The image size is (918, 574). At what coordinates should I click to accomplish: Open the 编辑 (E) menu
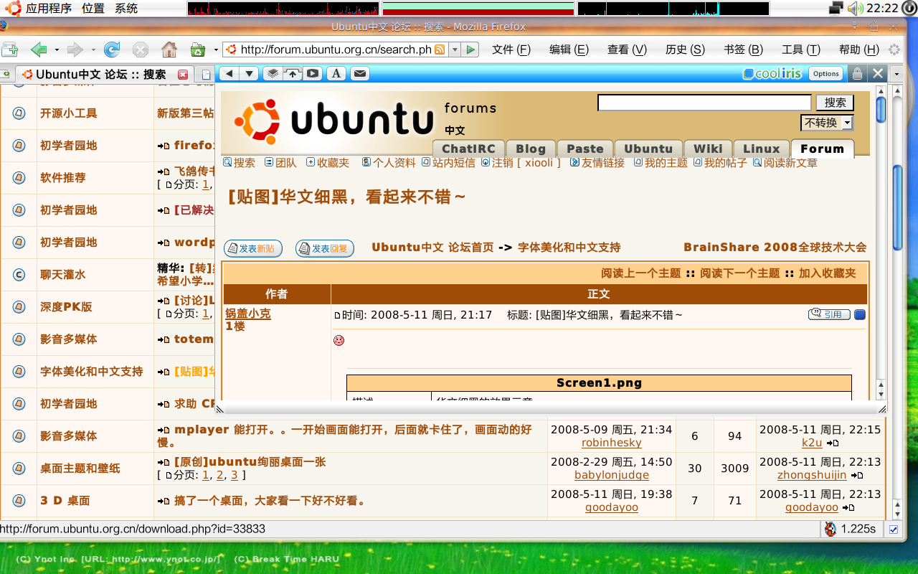[569, 50]
